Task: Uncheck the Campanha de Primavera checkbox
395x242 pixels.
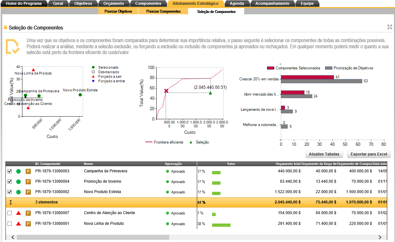Action: coord(9,171)
